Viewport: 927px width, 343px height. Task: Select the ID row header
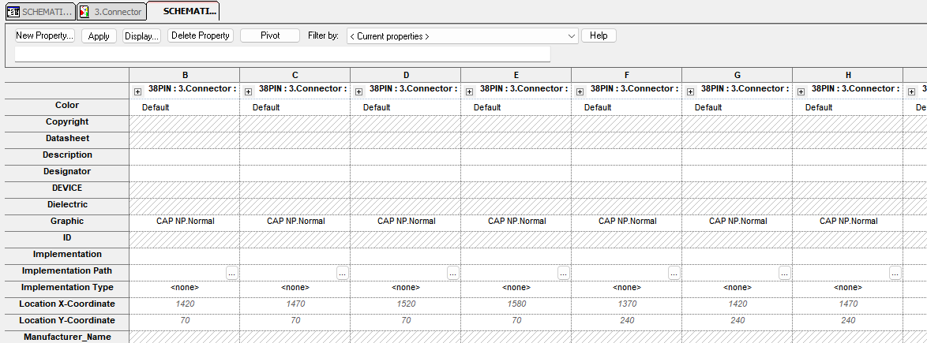(67, 238)
